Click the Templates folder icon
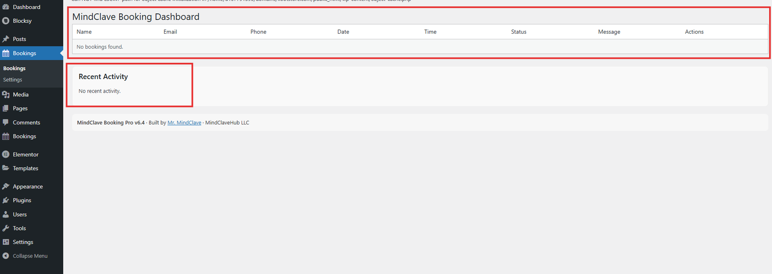The width and height of the screenshot is (772, 274). 6,168
